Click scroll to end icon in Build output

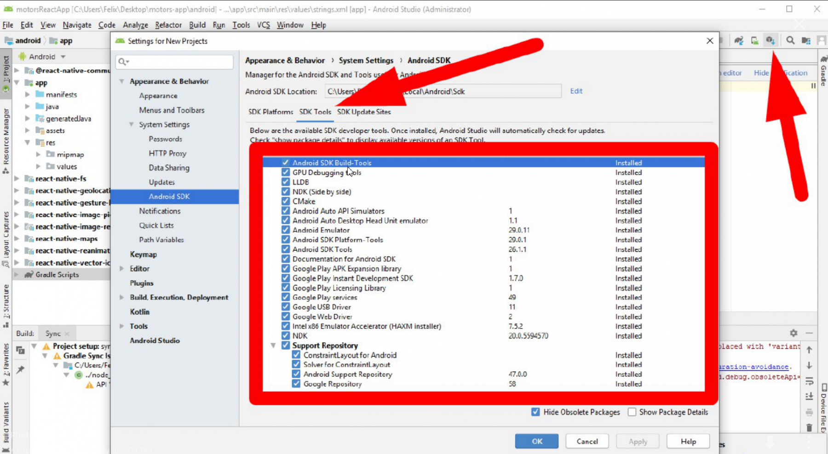click(x=809, y=397)
